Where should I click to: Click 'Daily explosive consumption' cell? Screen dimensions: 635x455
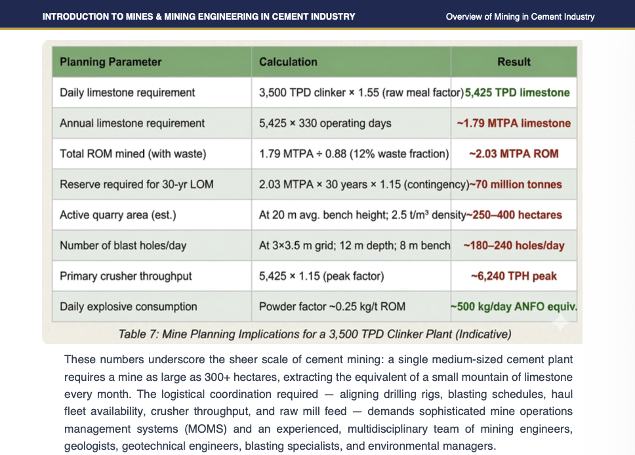tap(152, 306)
